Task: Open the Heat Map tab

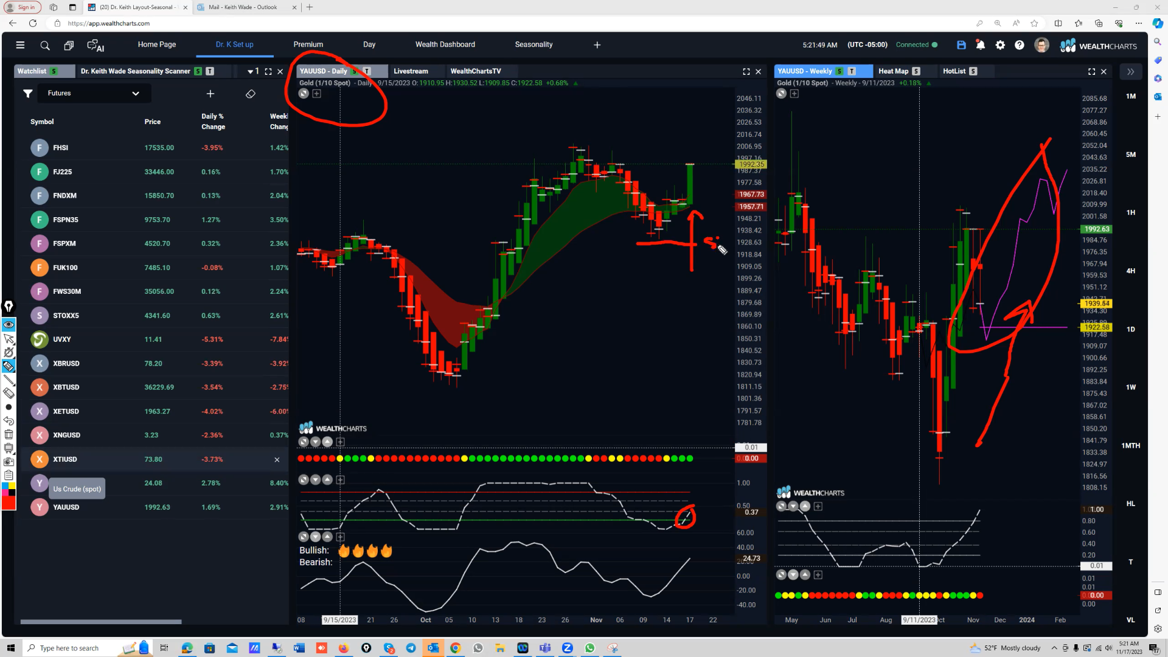Action: (894, 72)
